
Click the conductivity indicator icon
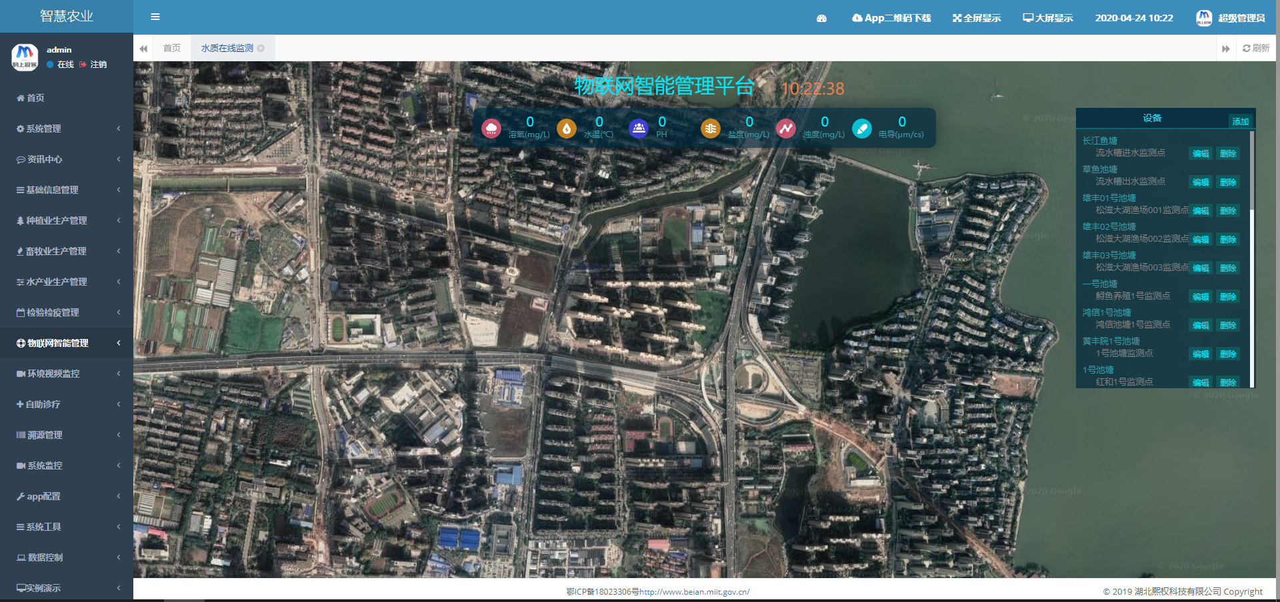862,128
